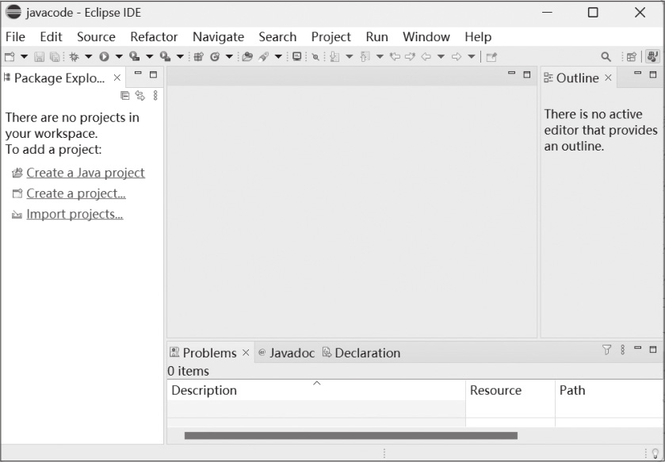Image resolution: width=665 pixels, height=462 pixels.
Task: Open the Search menu
Action: [277, 37]
